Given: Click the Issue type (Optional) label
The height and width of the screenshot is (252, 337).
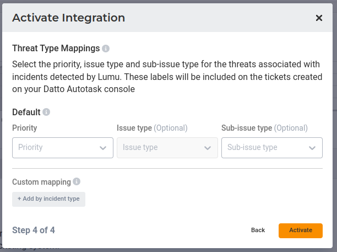Looking at the screenshot, I should [152, 128].
